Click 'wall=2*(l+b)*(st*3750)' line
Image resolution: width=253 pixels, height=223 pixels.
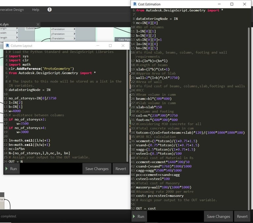pos(158,78)
